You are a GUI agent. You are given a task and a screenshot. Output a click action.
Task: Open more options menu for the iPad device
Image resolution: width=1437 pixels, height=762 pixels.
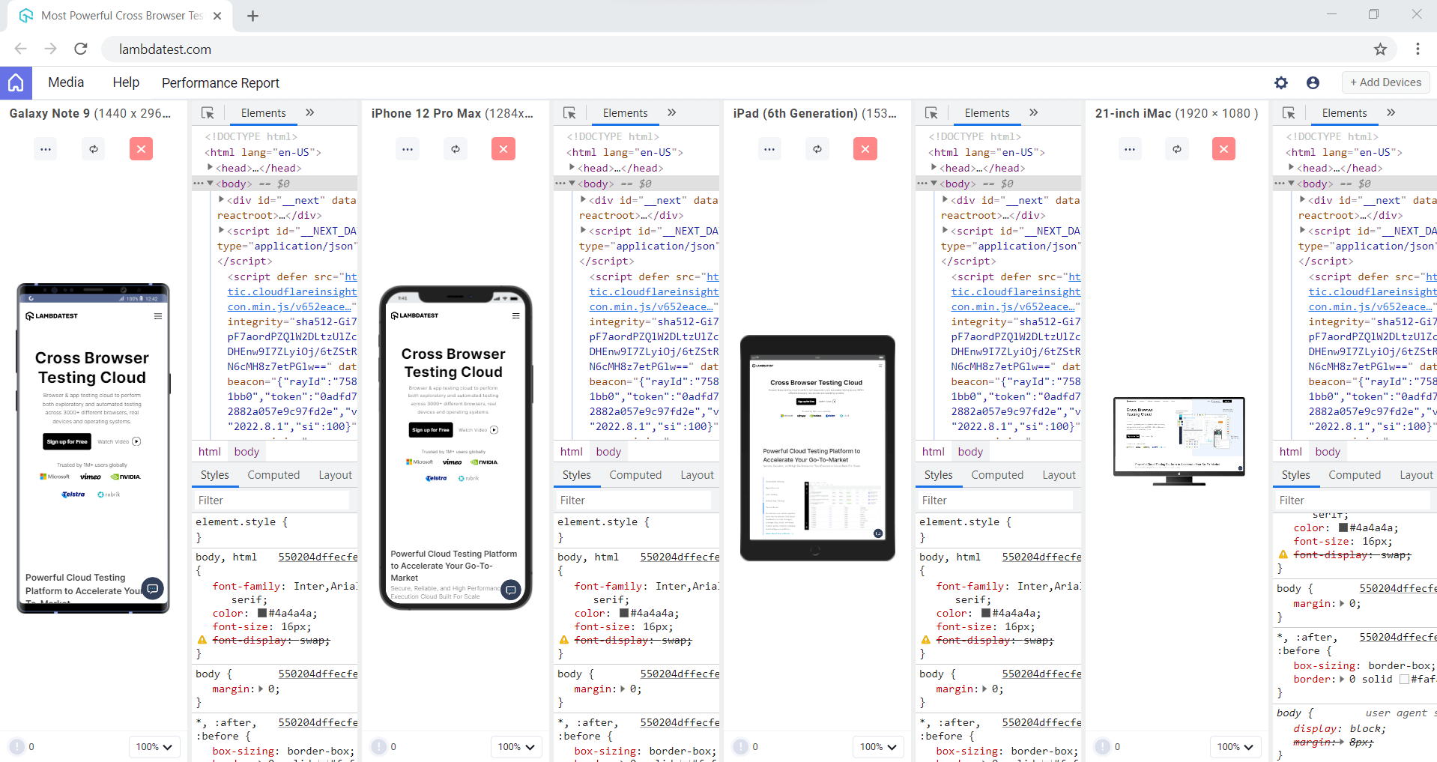[769, 148]
